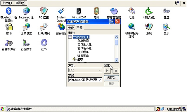Stop the sound preview
This screenshot has width=187, height=112.
pos(116,71)
